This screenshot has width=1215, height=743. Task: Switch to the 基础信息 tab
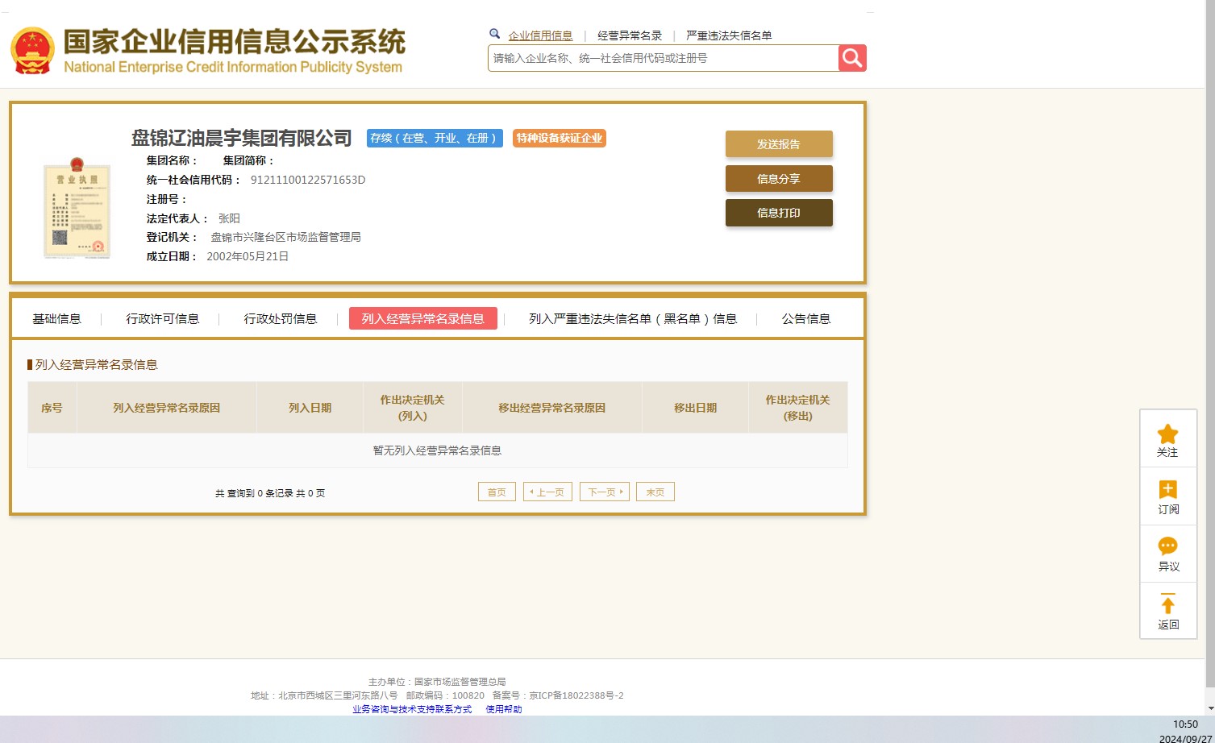click(56, 319)
